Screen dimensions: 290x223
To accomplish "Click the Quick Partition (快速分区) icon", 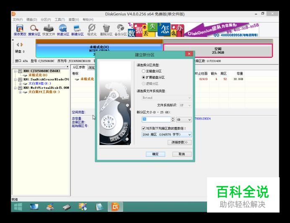I will click(x=63, y=30).
